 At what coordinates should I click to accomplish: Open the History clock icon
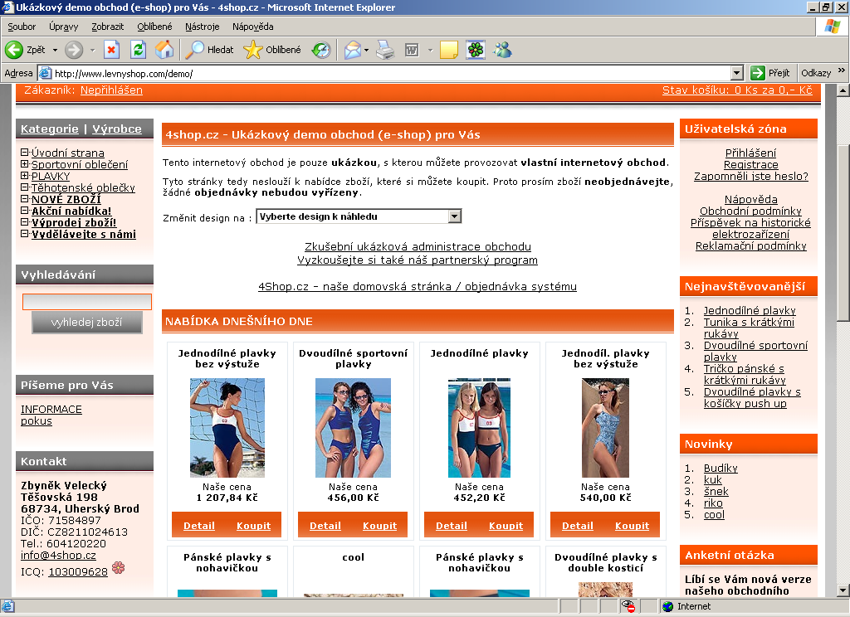pos(321,50)
